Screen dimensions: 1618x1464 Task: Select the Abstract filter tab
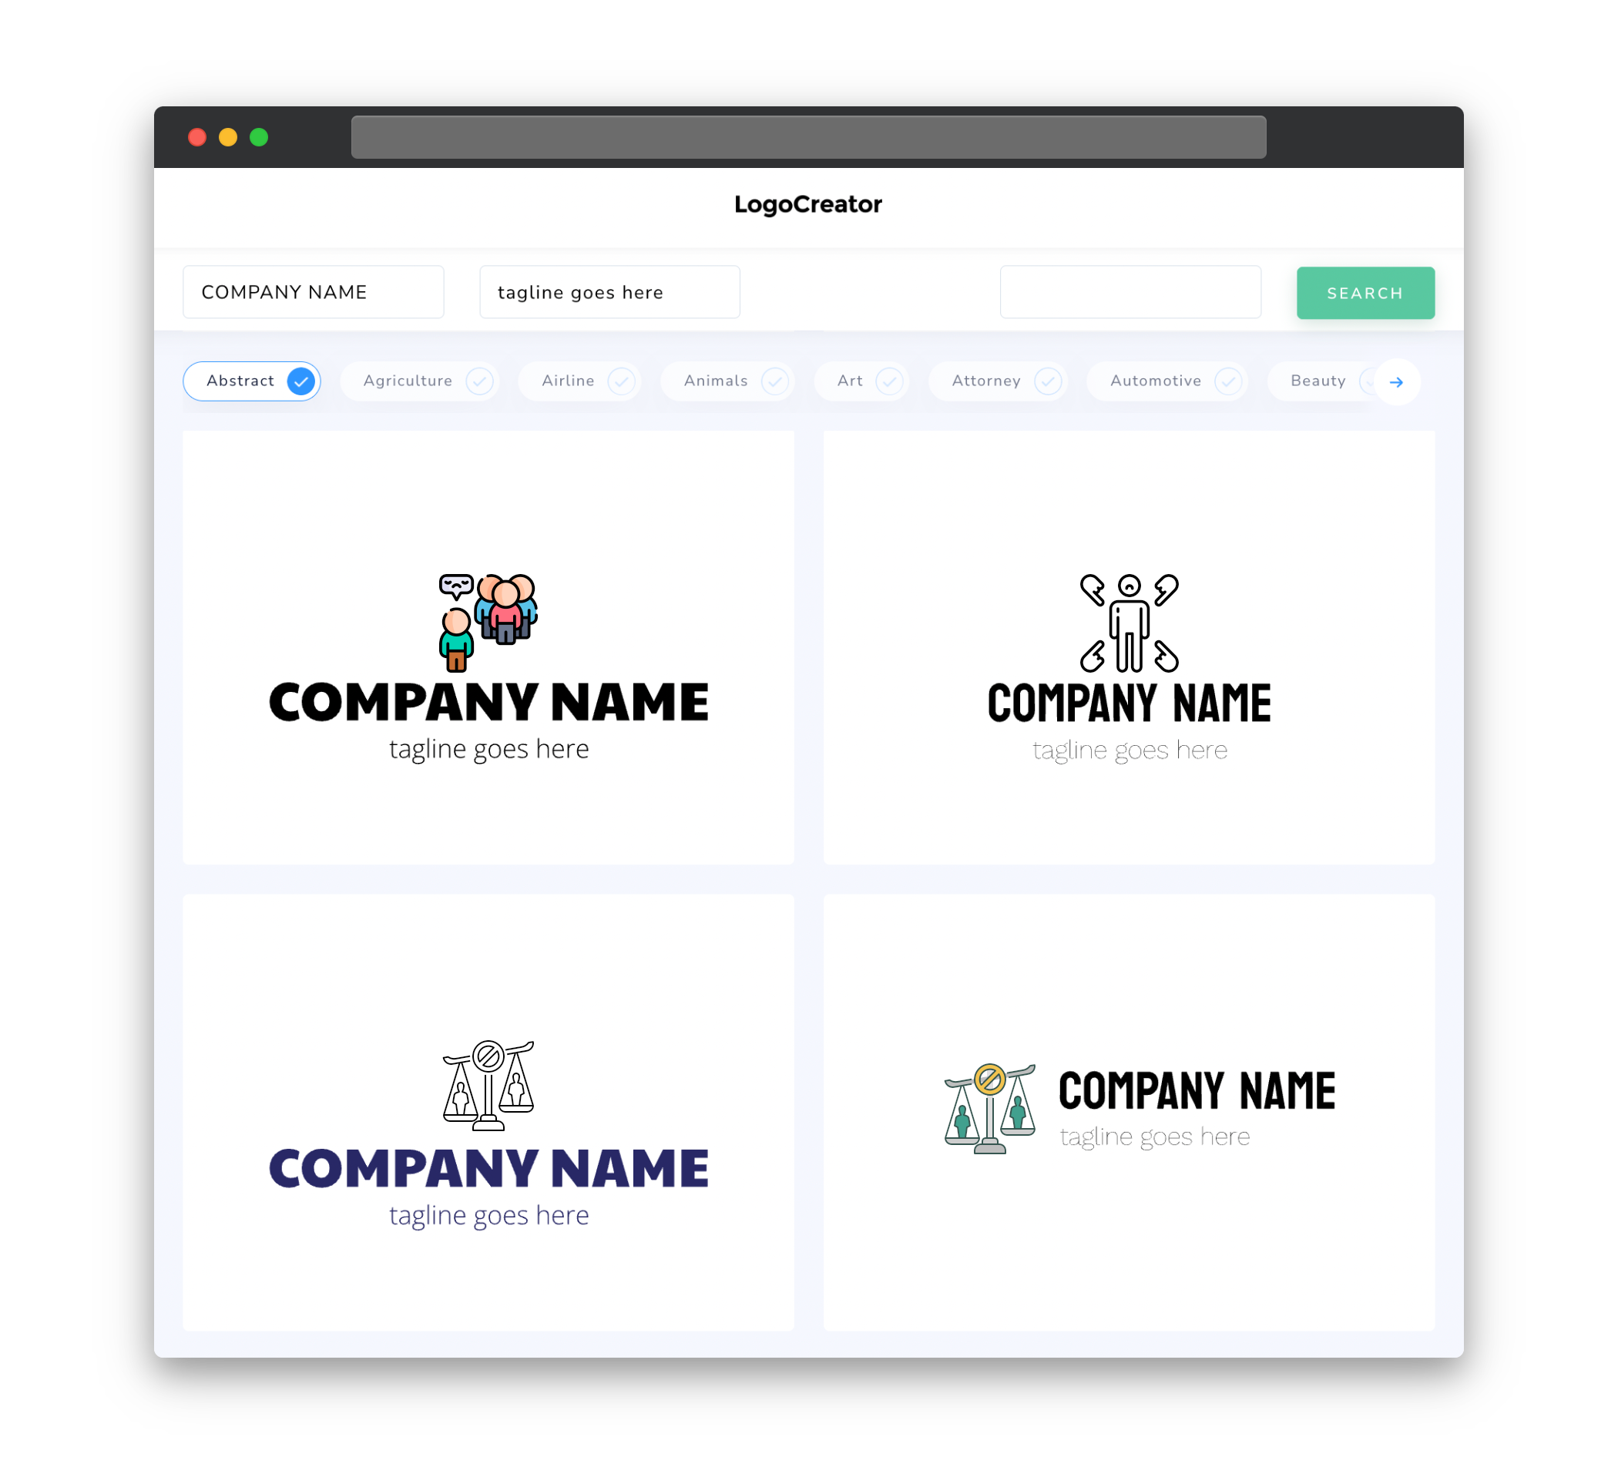(252, 381)
